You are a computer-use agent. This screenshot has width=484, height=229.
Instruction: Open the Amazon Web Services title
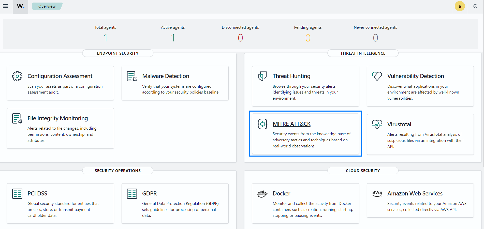pyautogui.click(x=415, y=193)
